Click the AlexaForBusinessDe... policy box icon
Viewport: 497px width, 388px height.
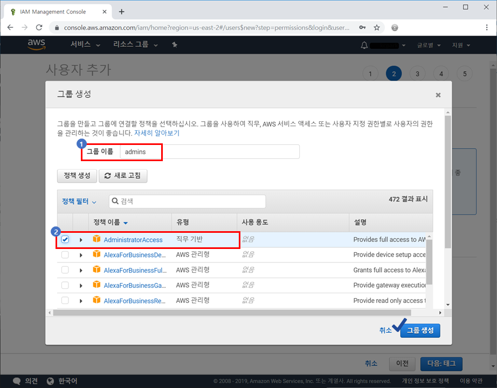(x=96, y=254)
